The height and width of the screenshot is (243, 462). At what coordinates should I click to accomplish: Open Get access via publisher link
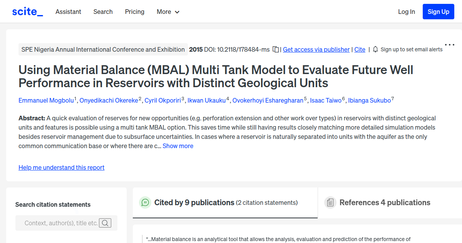(316, 49)
